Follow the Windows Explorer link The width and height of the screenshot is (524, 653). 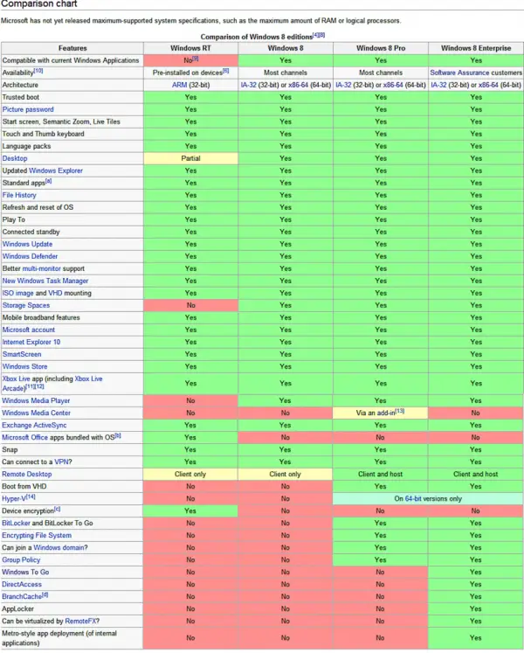(x=56, y=170)
